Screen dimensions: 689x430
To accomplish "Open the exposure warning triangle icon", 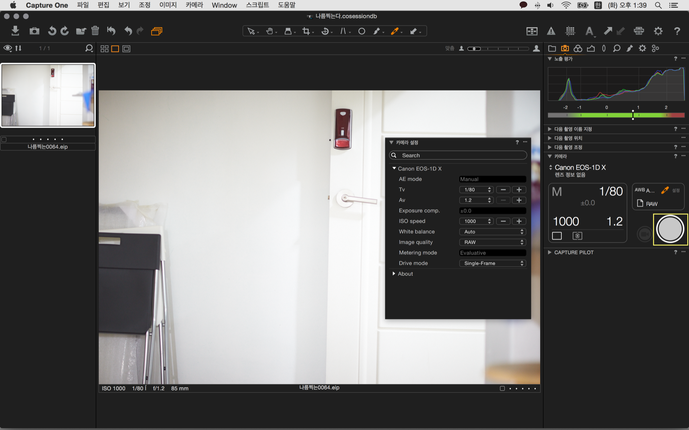I will pyautogui.click(x=551, y=31).
